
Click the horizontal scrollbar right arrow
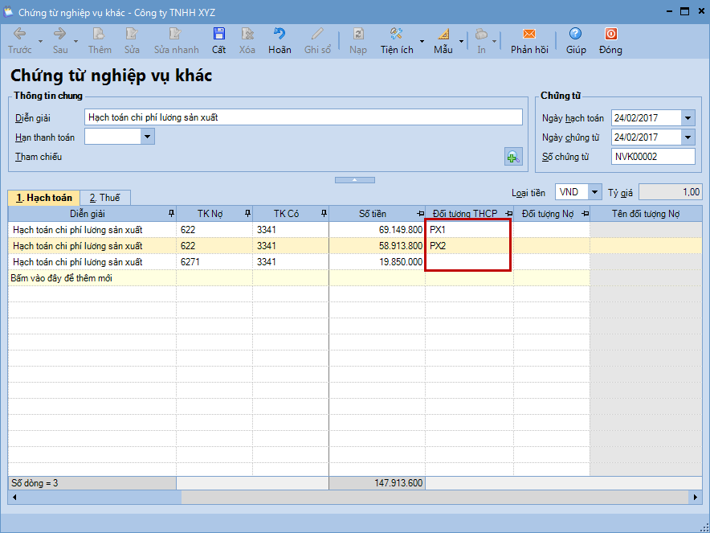(x=696, y=498)
